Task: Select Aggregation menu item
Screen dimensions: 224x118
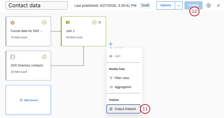Action: click(123, 87)
